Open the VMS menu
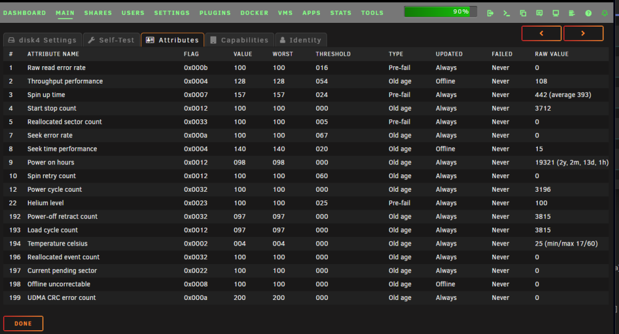 click(x=285, y=12)
